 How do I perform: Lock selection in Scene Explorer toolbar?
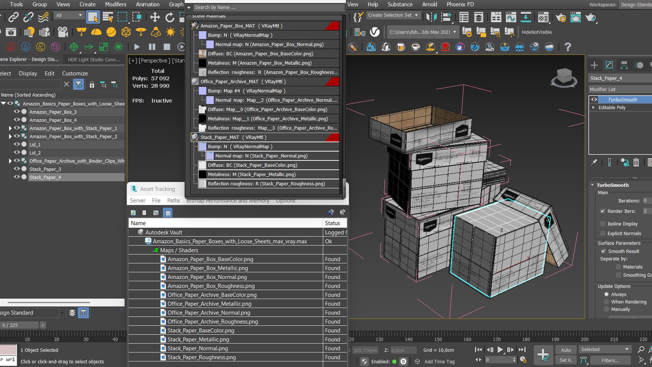[x=92, y=84]
